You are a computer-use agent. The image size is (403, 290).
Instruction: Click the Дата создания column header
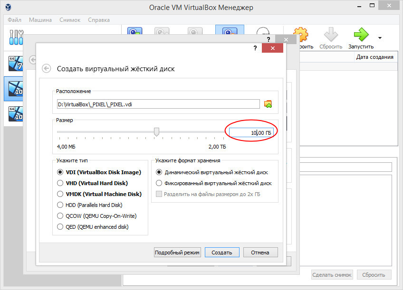[x=375, y=57]
